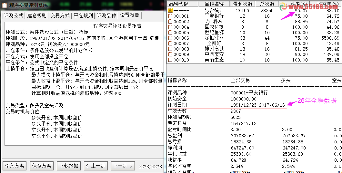Image resolution: width=342 pixels, height=173 pixels.
Task: Click the document icon for 000006
Action: [x=170, y=38]
